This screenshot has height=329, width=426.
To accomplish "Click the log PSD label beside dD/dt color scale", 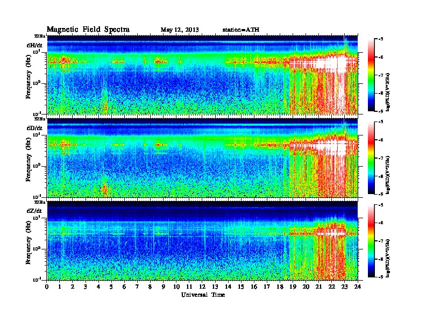I will click(x=388, y=175).
